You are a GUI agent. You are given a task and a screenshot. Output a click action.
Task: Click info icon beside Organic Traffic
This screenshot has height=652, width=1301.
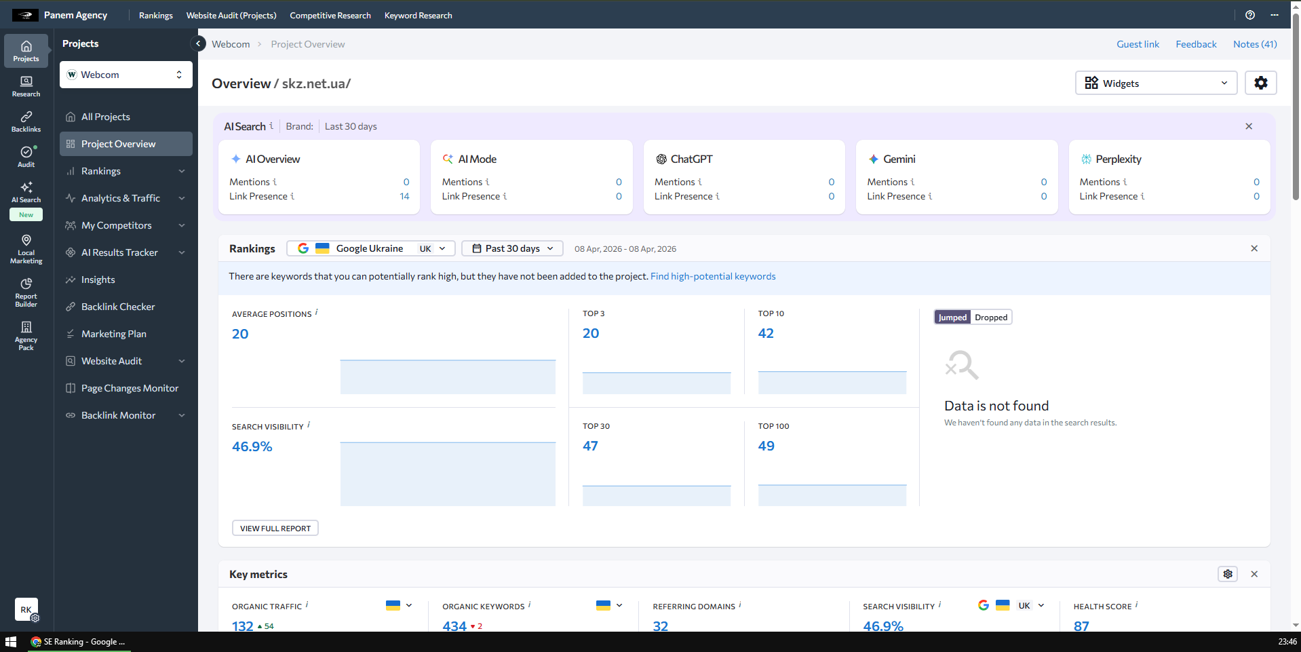point(307,605)
